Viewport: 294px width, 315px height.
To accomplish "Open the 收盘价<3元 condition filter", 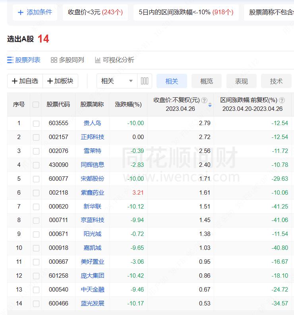I will 95,12.
